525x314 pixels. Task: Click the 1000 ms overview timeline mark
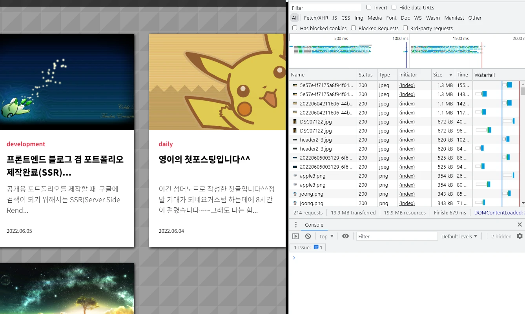tap(400, 38)
